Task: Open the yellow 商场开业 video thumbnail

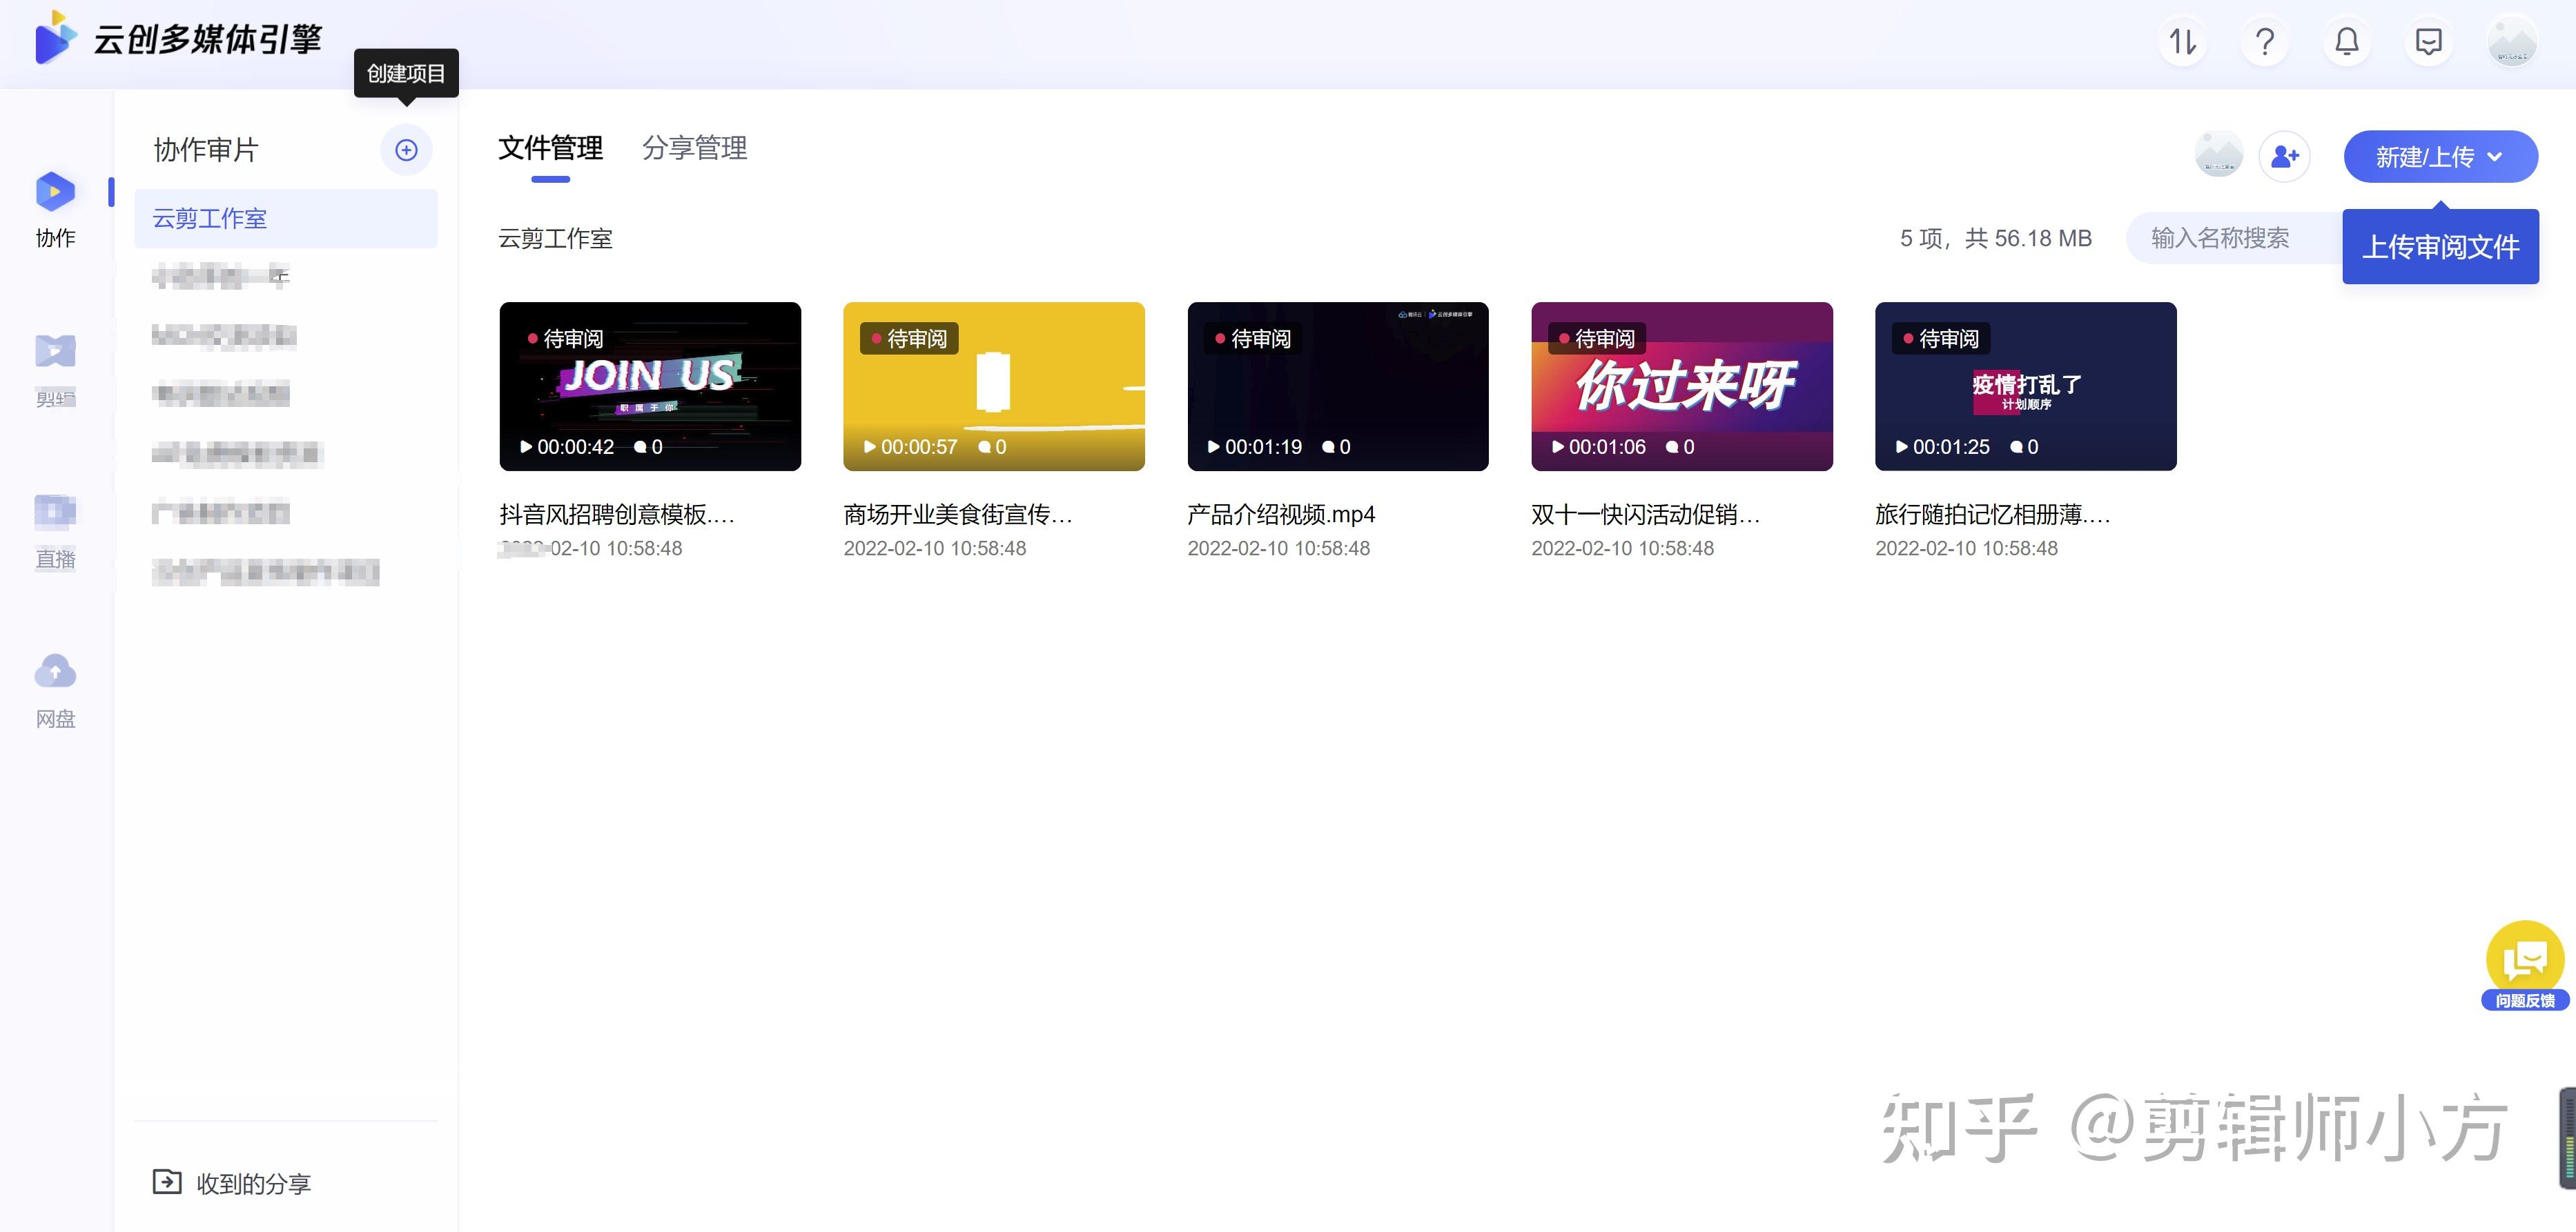Action: coord(994,387)
